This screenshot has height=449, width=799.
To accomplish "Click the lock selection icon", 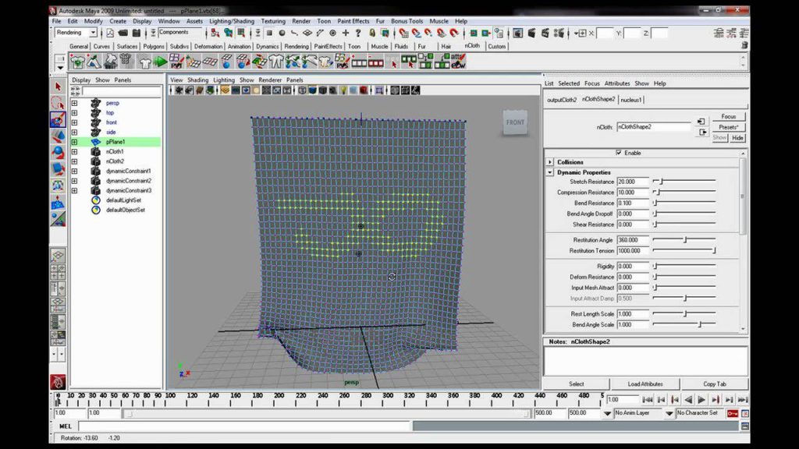I will (372, 33).
